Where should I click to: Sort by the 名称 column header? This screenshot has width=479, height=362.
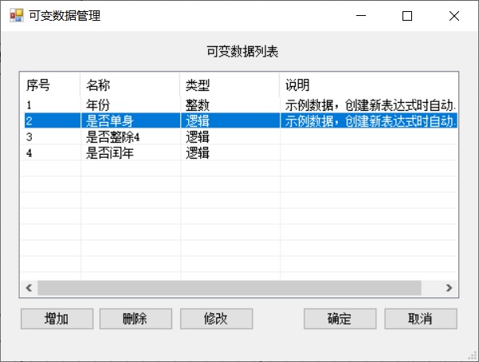pyautogui.click(x=130, y=85)
